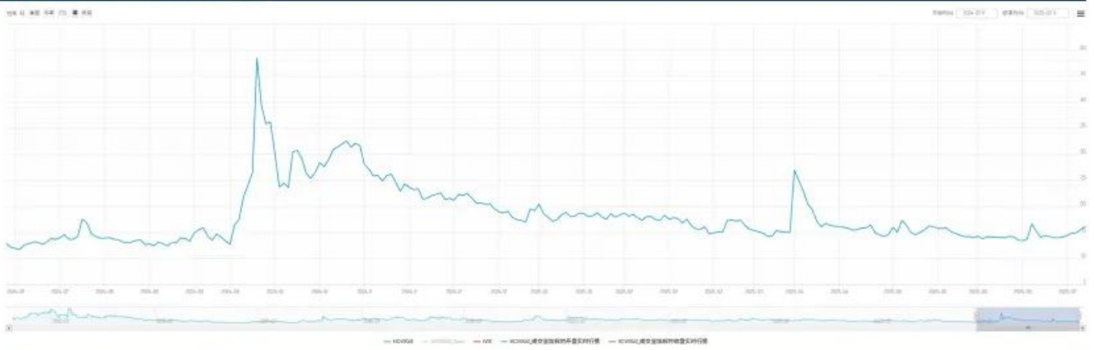
Task: Click the navigator's left range handle
Action: [x=976, y=315]
